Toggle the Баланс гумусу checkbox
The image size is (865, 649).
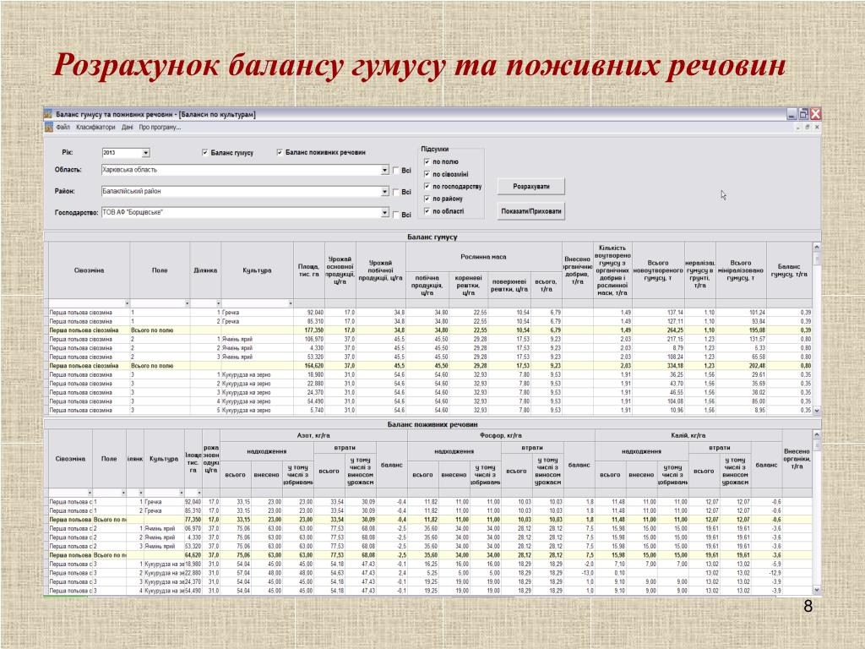pos(205,152)
